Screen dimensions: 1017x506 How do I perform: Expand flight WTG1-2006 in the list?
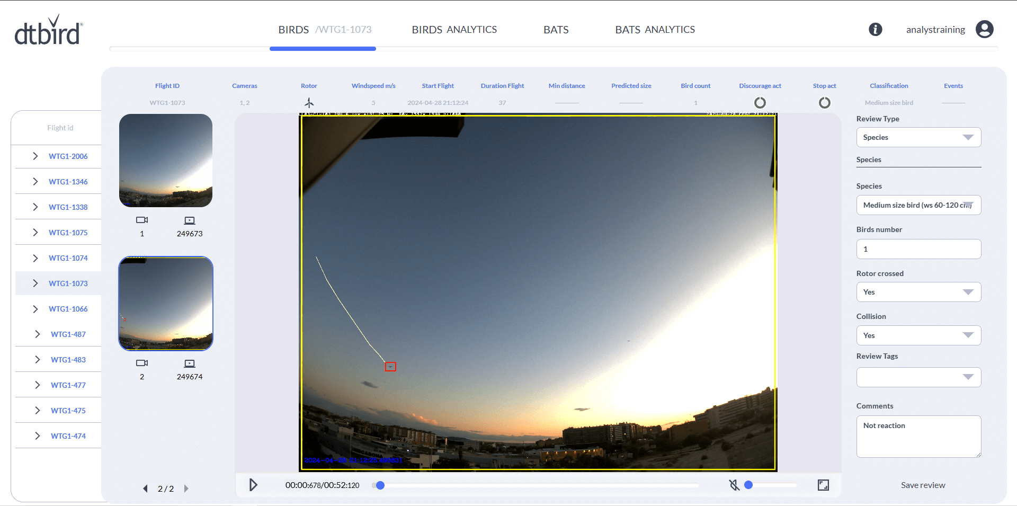point(35,156)
